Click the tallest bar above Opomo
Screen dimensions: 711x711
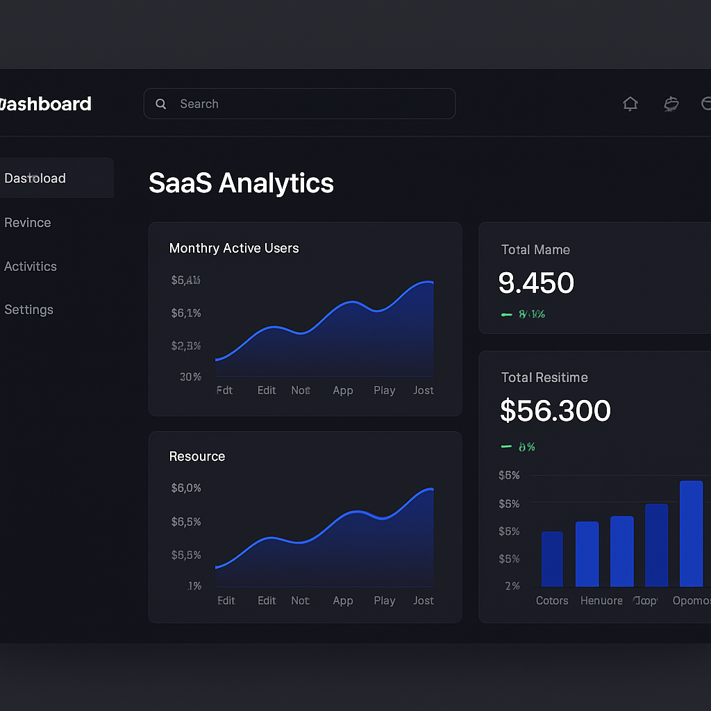691,534
